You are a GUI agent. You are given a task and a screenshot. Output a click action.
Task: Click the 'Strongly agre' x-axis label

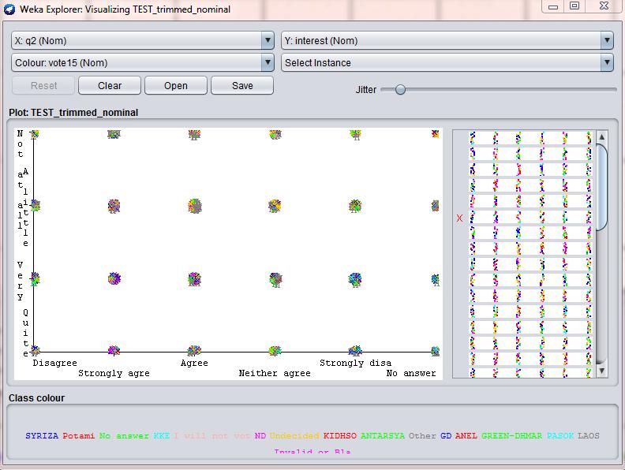tap(114, 373)
